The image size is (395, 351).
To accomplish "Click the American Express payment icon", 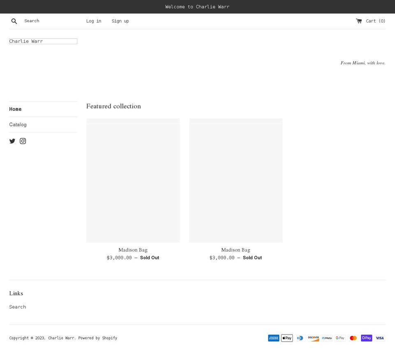I will click(x=274, y=338).
